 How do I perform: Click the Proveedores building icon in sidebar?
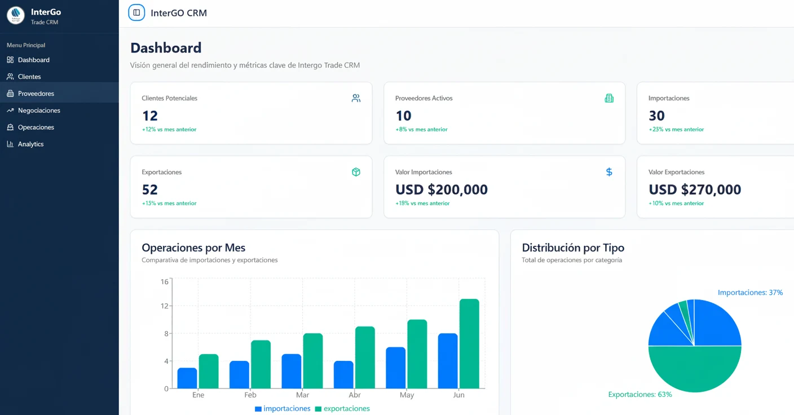point(10,94)
